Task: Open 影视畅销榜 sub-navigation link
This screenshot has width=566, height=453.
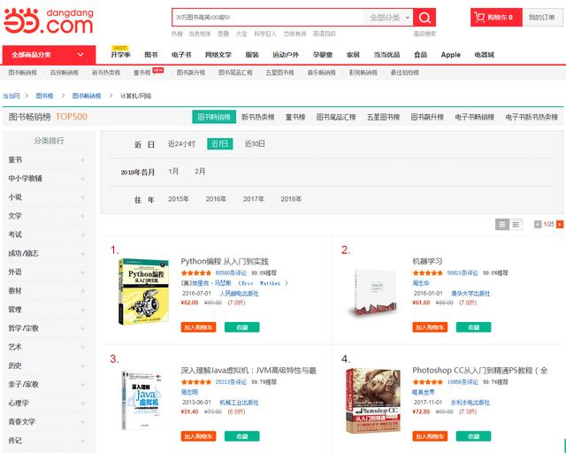Action: [363, 73]
